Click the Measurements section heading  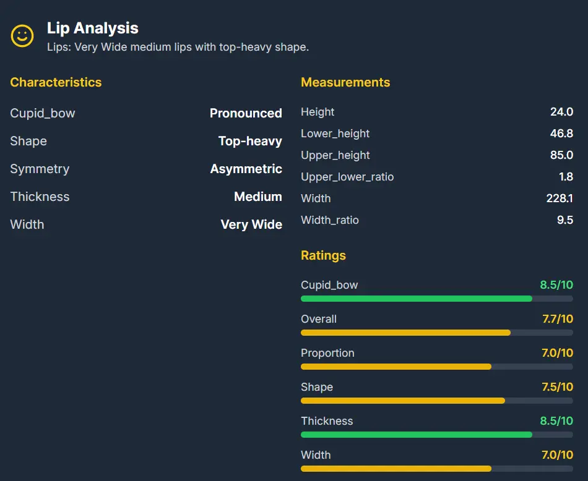coord(345,82)
